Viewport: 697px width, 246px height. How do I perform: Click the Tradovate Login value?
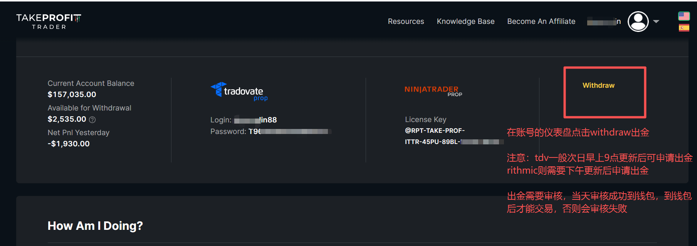point(255,120)
